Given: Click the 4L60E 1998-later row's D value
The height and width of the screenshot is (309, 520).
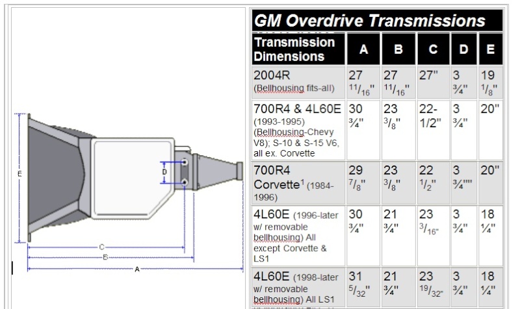Looking at the screenshot, I should [463, 288].
